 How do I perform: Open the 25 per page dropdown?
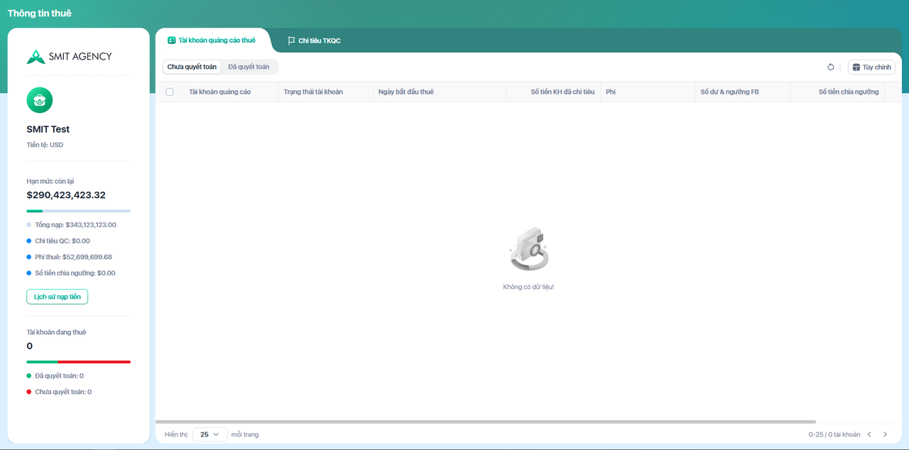pyautogui.click(x=209, y=434)
